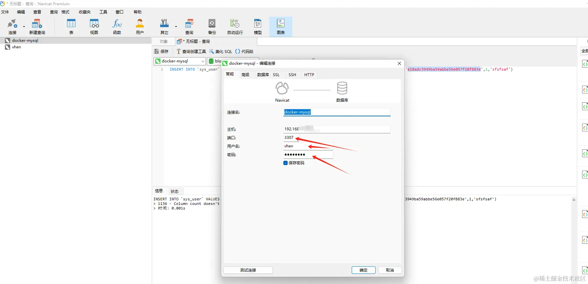Image resolution: width=588 pixels, height=284 pixels.
Task: Select docker-mysql in the connection tree
Action: 25,41
